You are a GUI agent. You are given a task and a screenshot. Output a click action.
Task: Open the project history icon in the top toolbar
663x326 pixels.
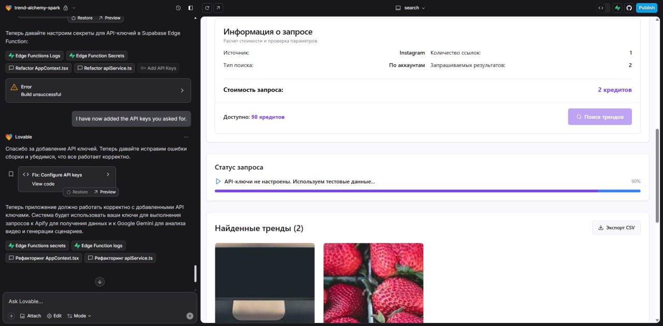177,7
